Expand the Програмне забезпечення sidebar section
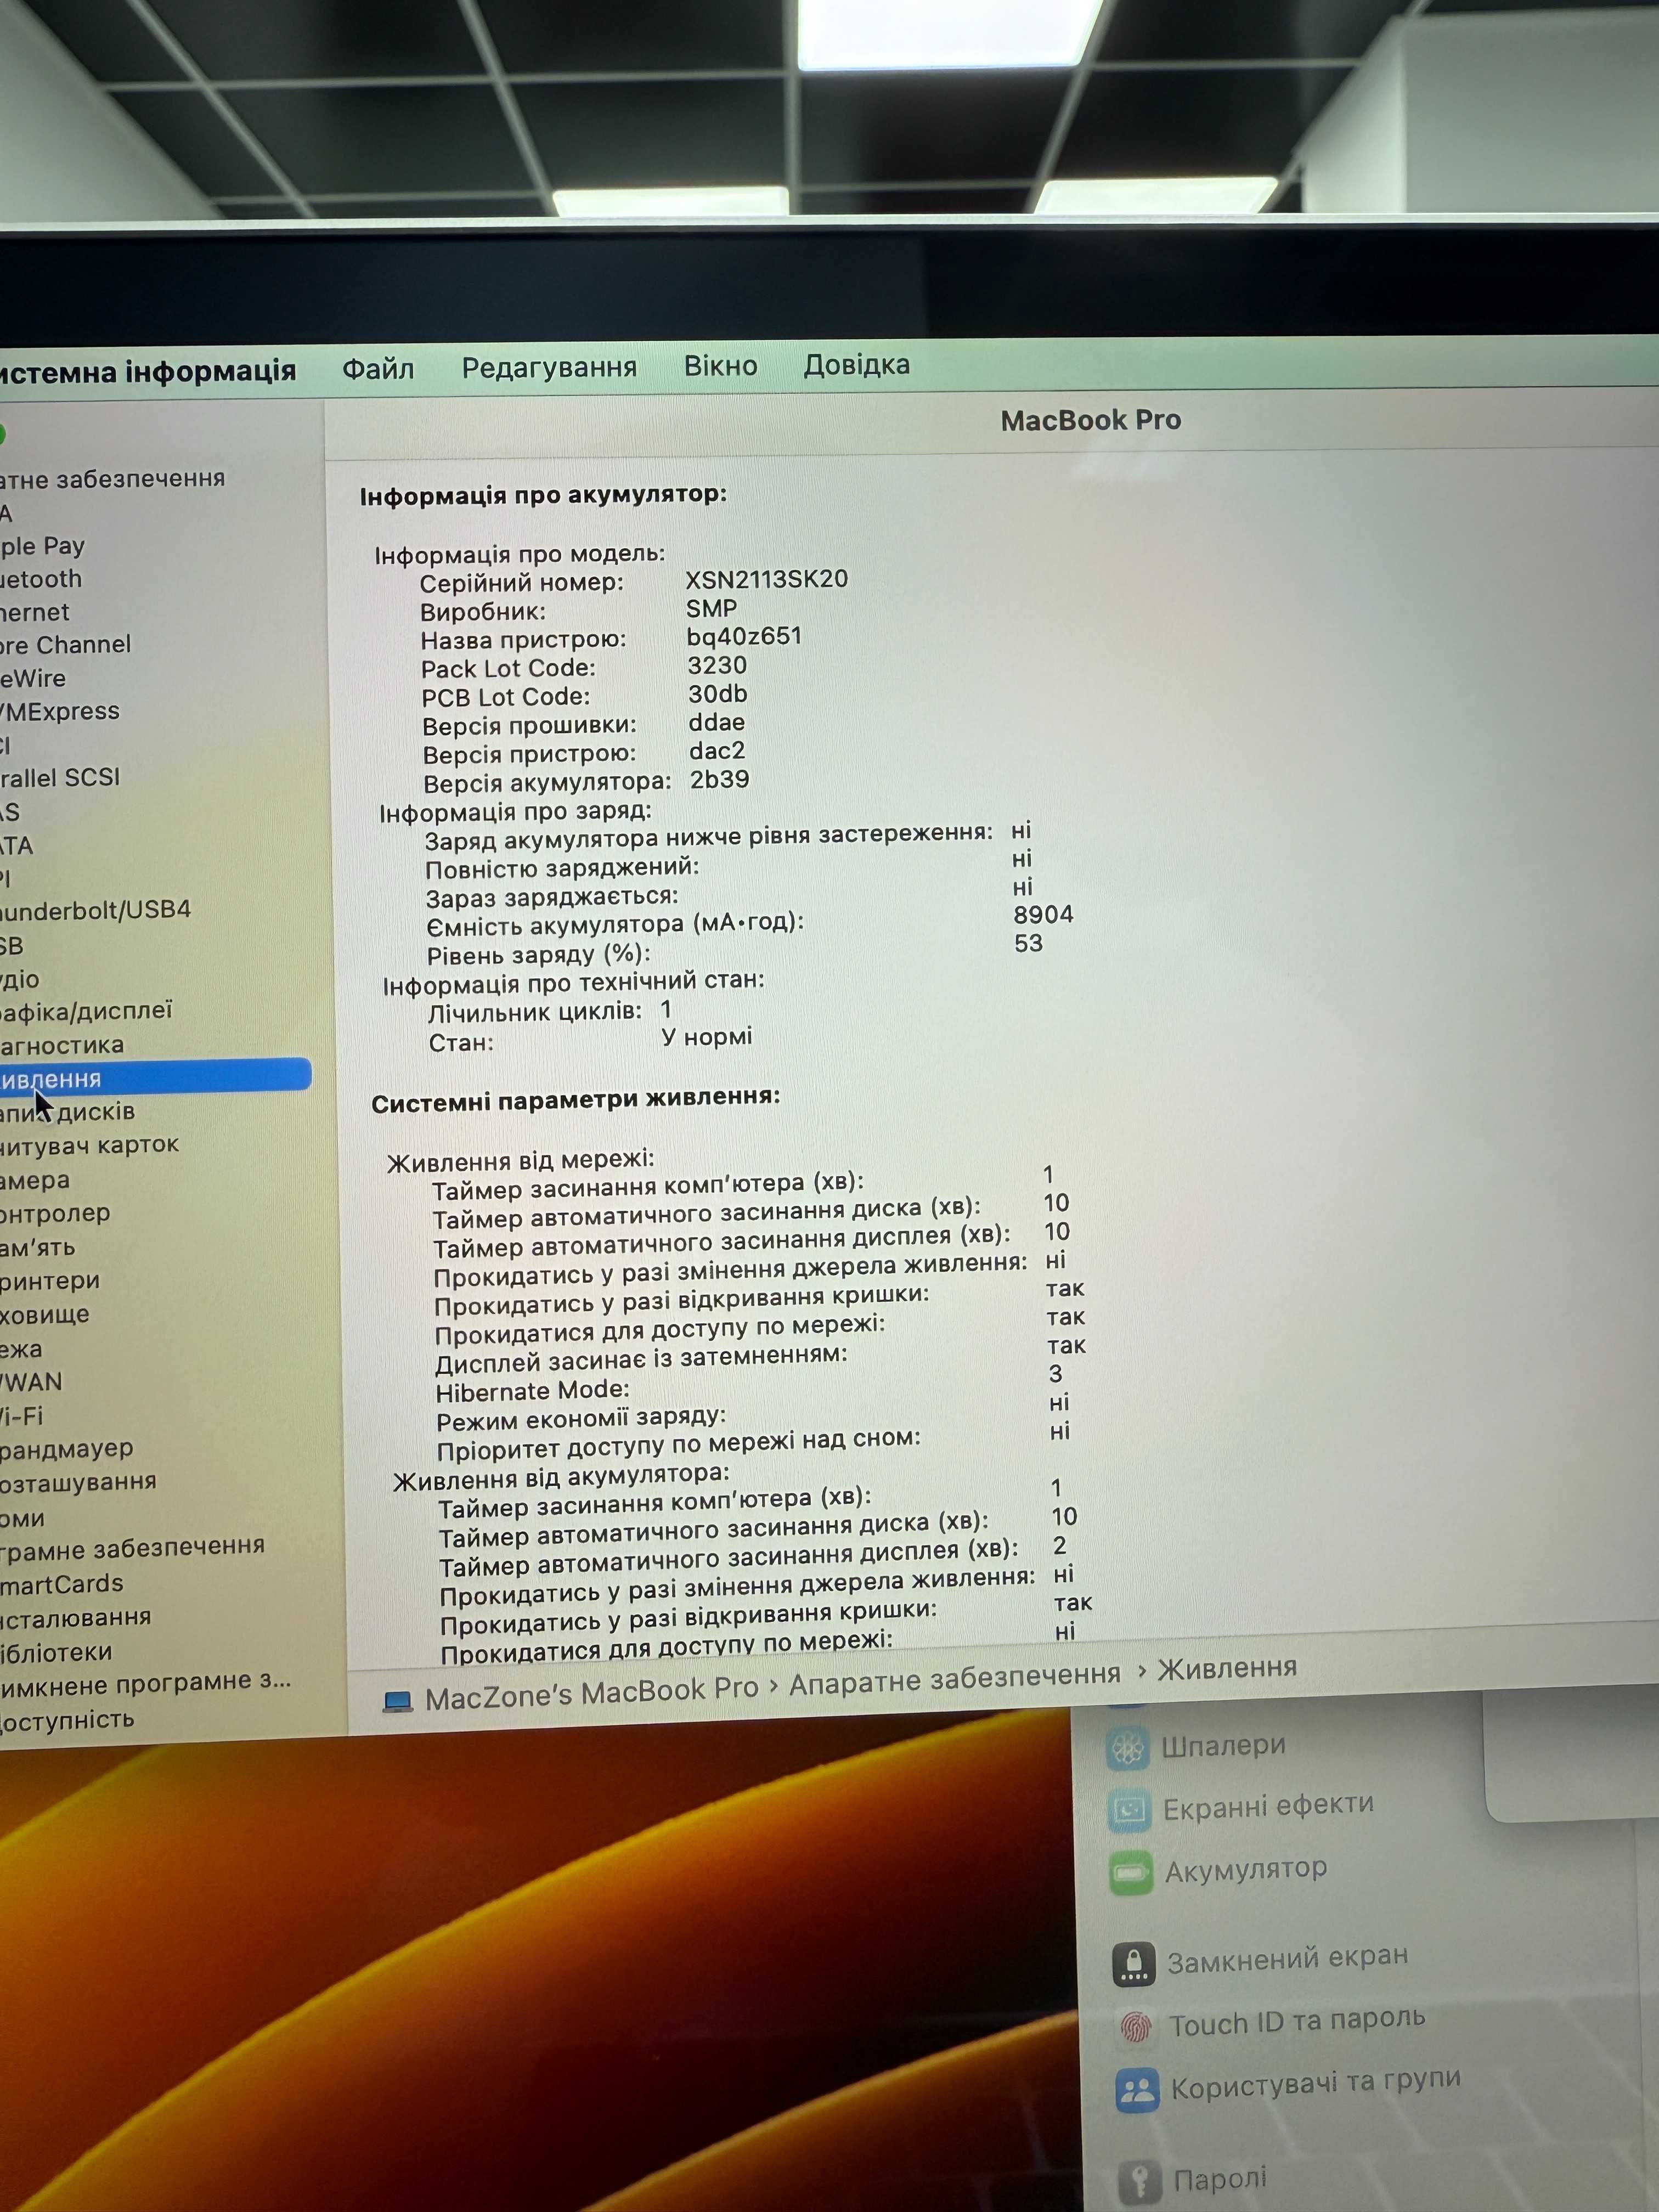The height and width of the screenshot is (2212, 1659). [132, 1547]
